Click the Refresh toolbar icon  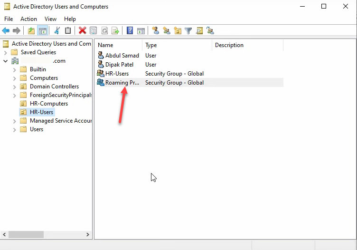click(104, 30)
